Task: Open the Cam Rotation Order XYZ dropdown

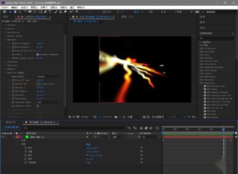Action: tap(49, 102)
